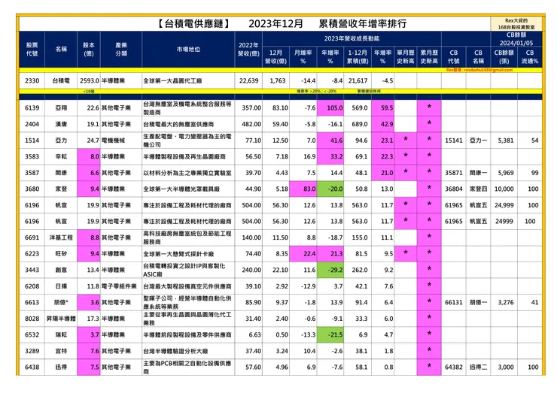Select the 累月歷史新高 column header
Viewport: 557px width, 393px height.
pos(429,57)
